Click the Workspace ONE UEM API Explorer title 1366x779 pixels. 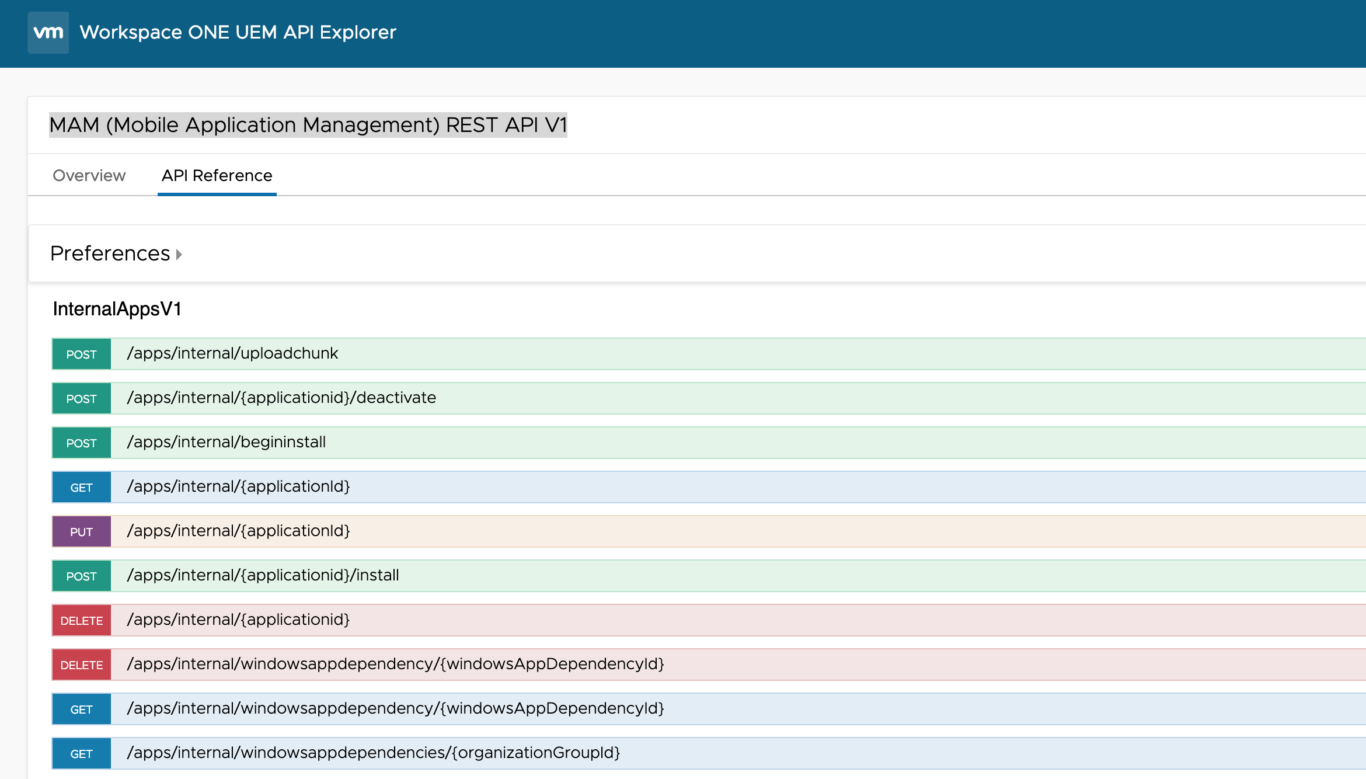[238, 33]
